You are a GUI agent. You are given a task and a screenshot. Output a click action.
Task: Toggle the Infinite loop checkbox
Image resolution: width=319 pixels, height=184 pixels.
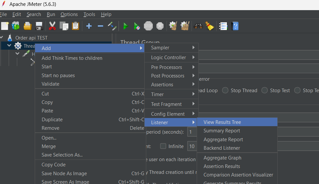click(163, 146)
